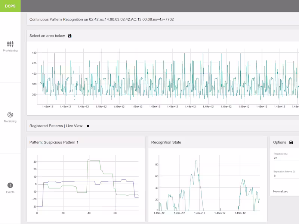Click the Monitoring label in sidebar

(10, 121)
